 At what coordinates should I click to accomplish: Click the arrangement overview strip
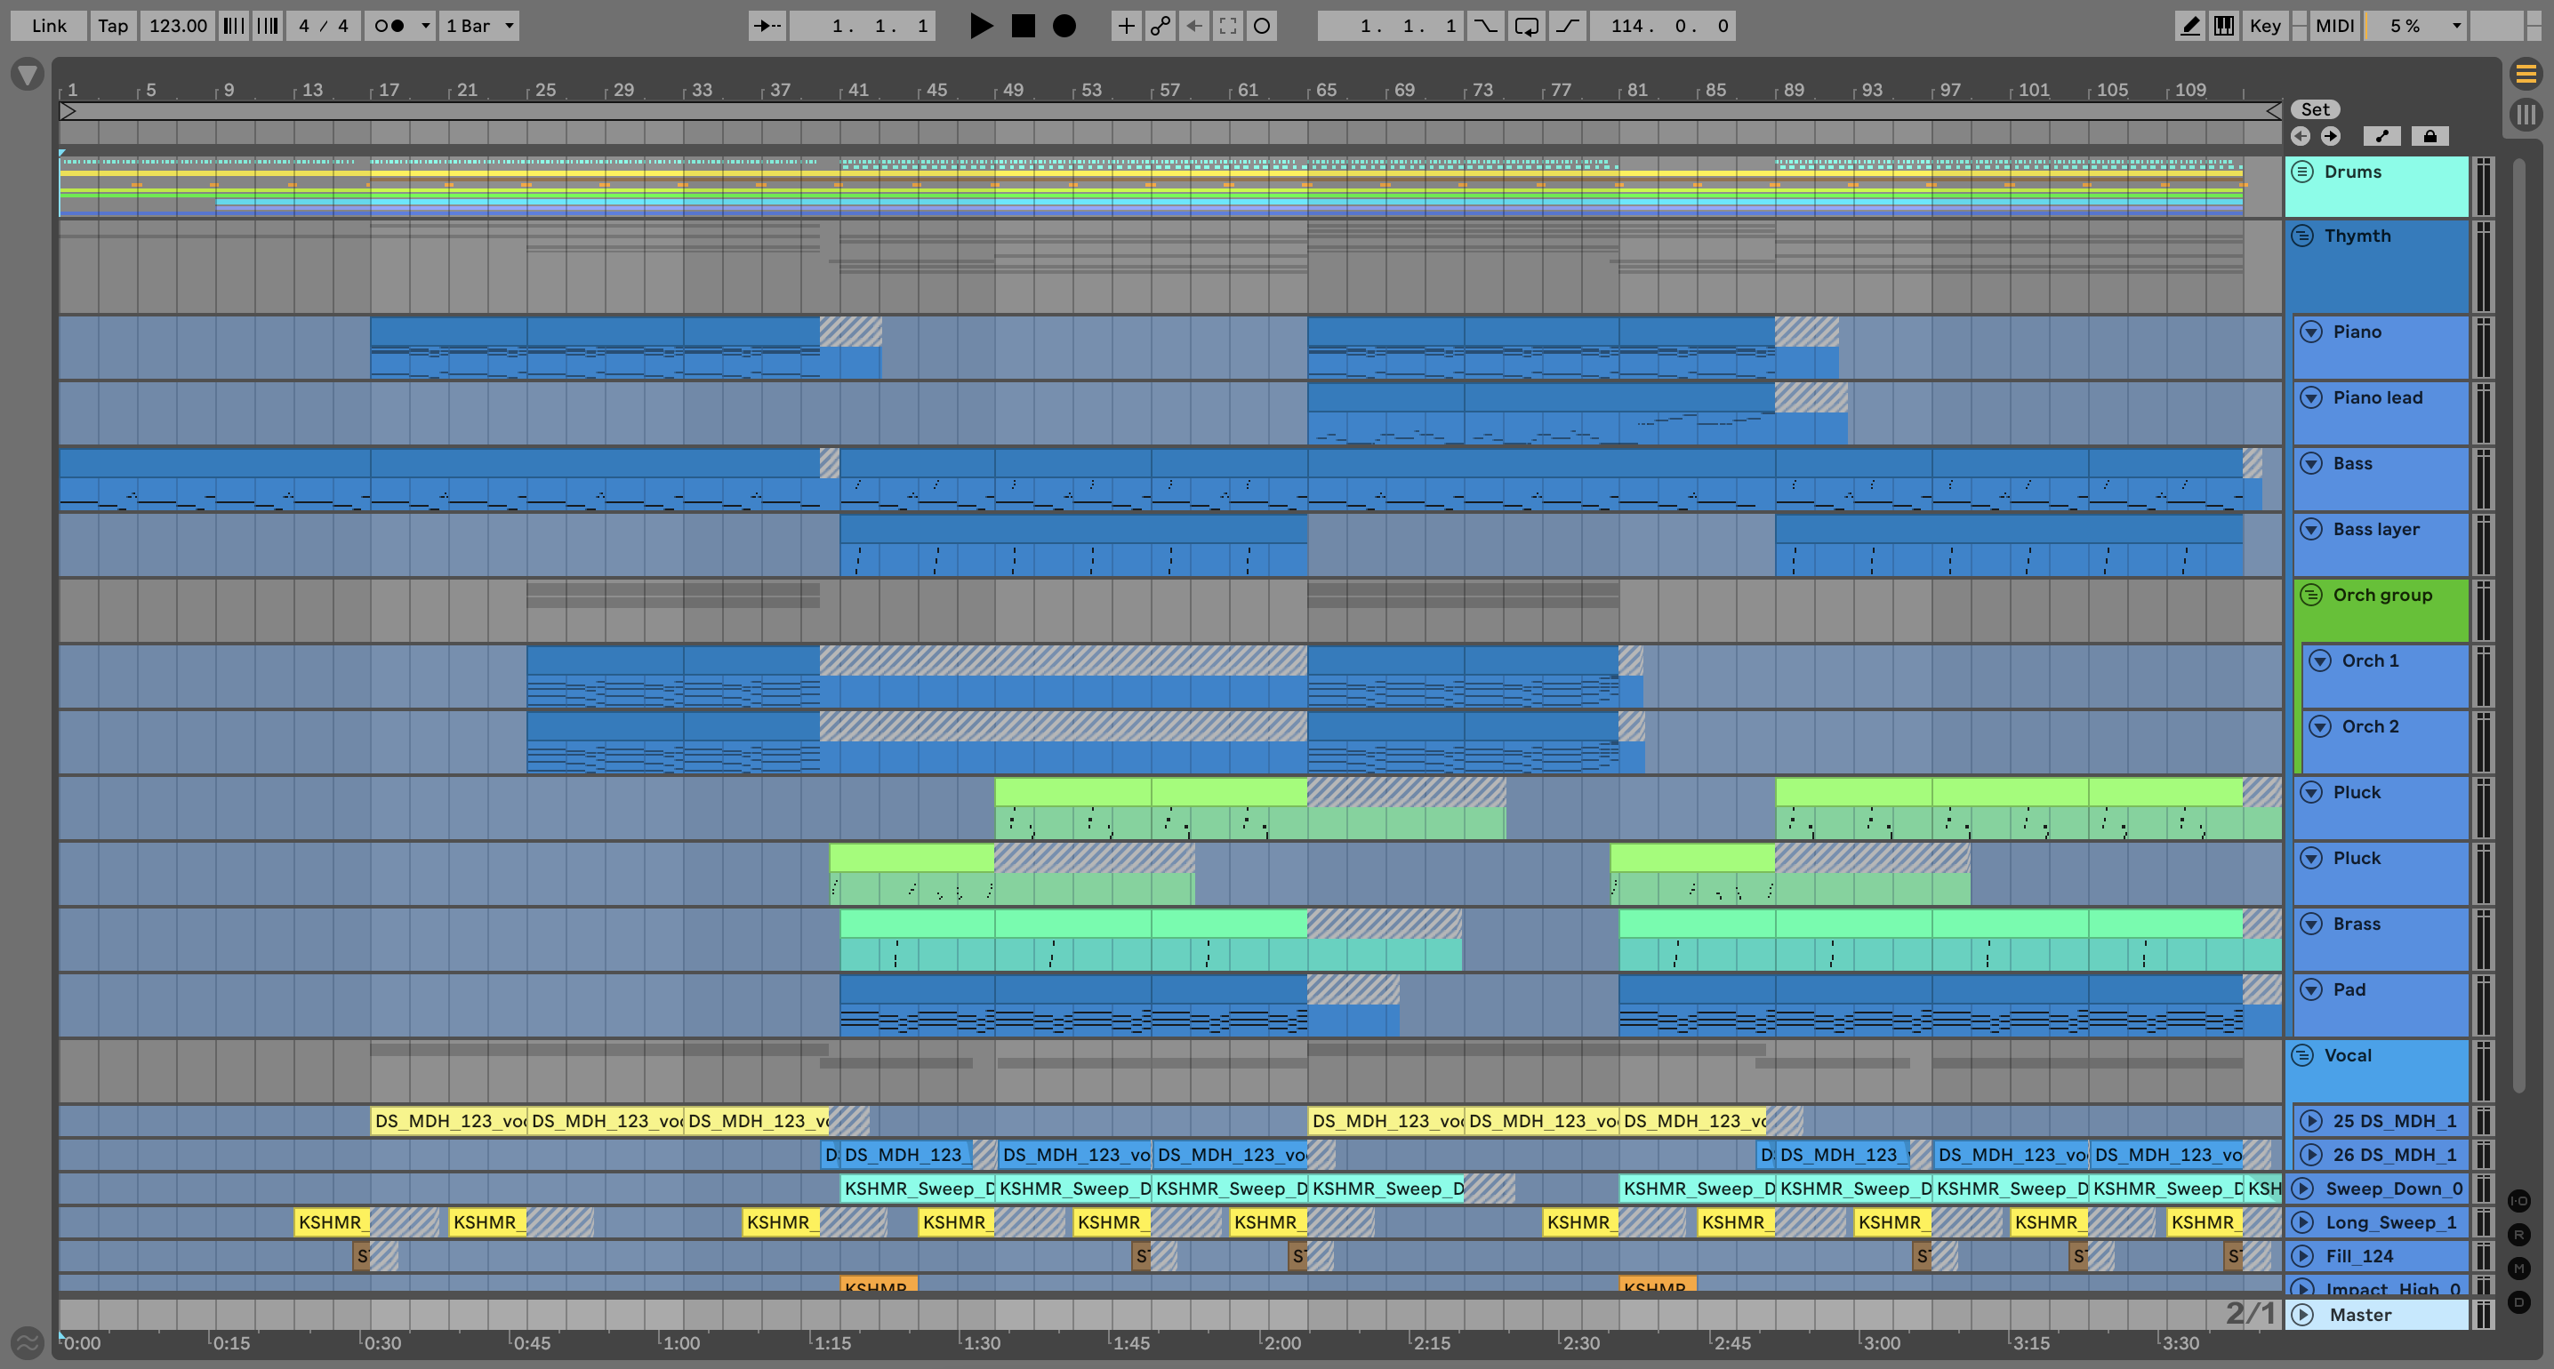tap(1170, 111)
